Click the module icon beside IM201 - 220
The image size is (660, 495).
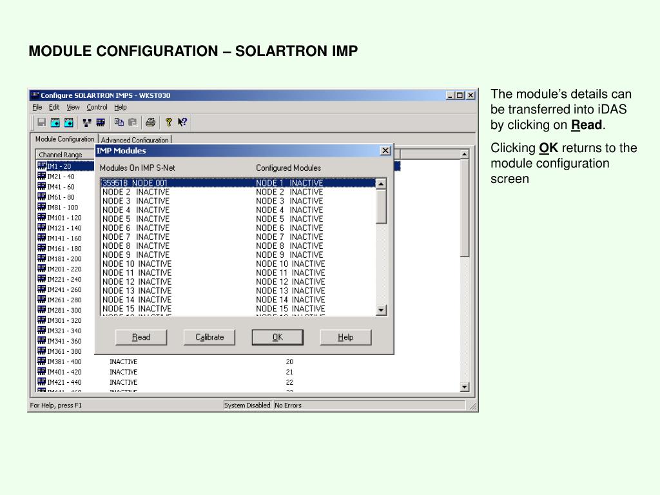pyautogui.click(x=42, y=269)
